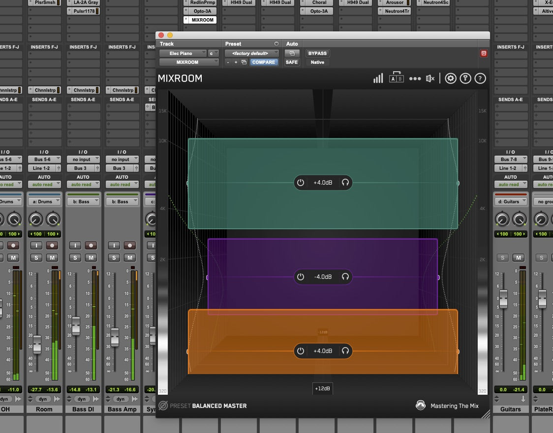This screenshot has width=553, height=433.
Task: Open the factory default preset dropdown
Action: tap(252, 53)
